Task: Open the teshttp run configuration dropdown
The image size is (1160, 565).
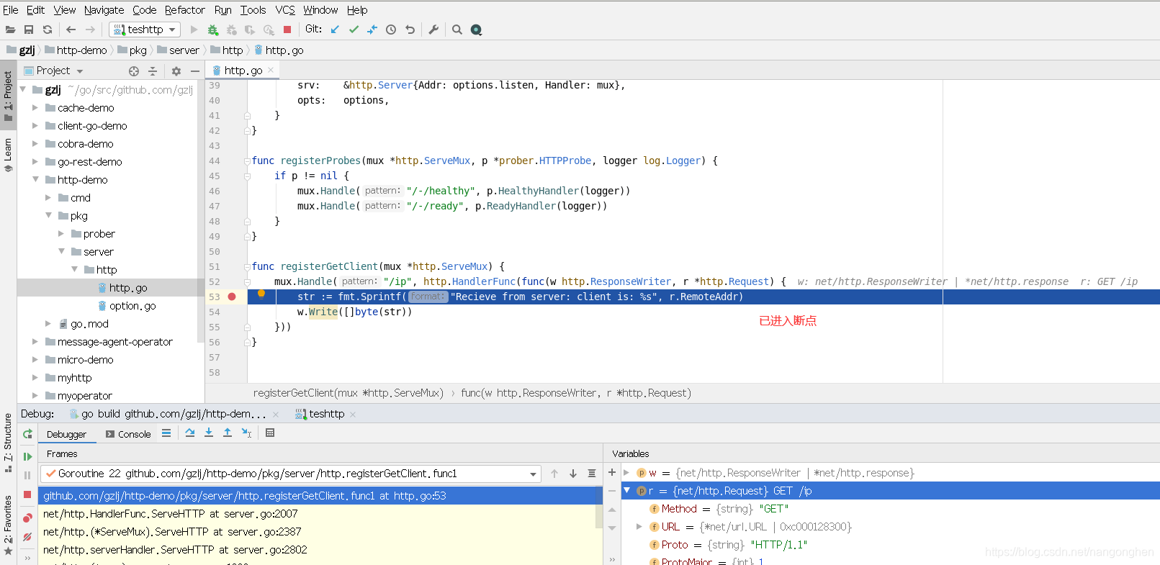Action: pos(145,30)
